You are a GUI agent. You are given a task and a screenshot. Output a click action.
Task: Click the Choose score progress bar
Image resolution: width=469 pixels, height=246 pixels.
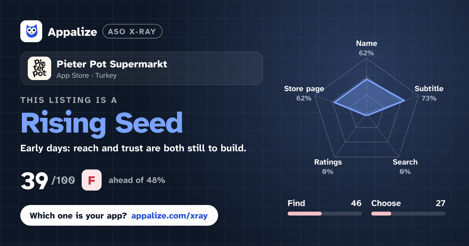click(408, 214)
